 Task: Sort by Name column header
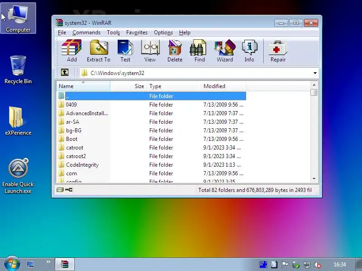click(83, 86)
